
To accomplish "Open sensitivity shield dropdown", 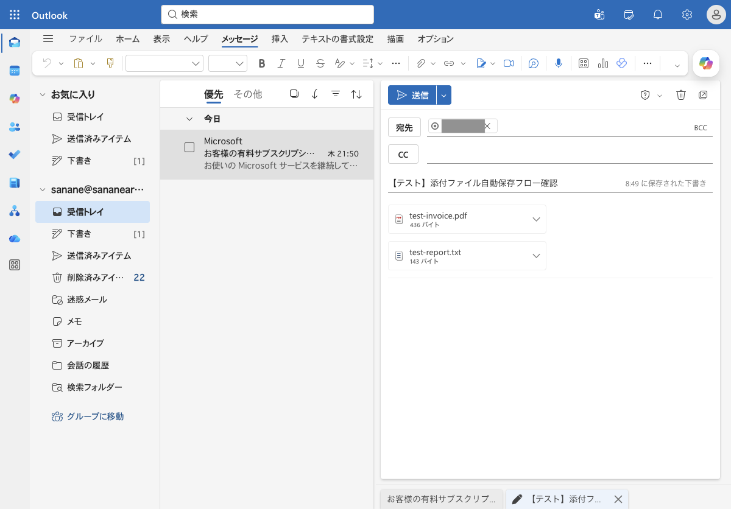I will 651,95.
